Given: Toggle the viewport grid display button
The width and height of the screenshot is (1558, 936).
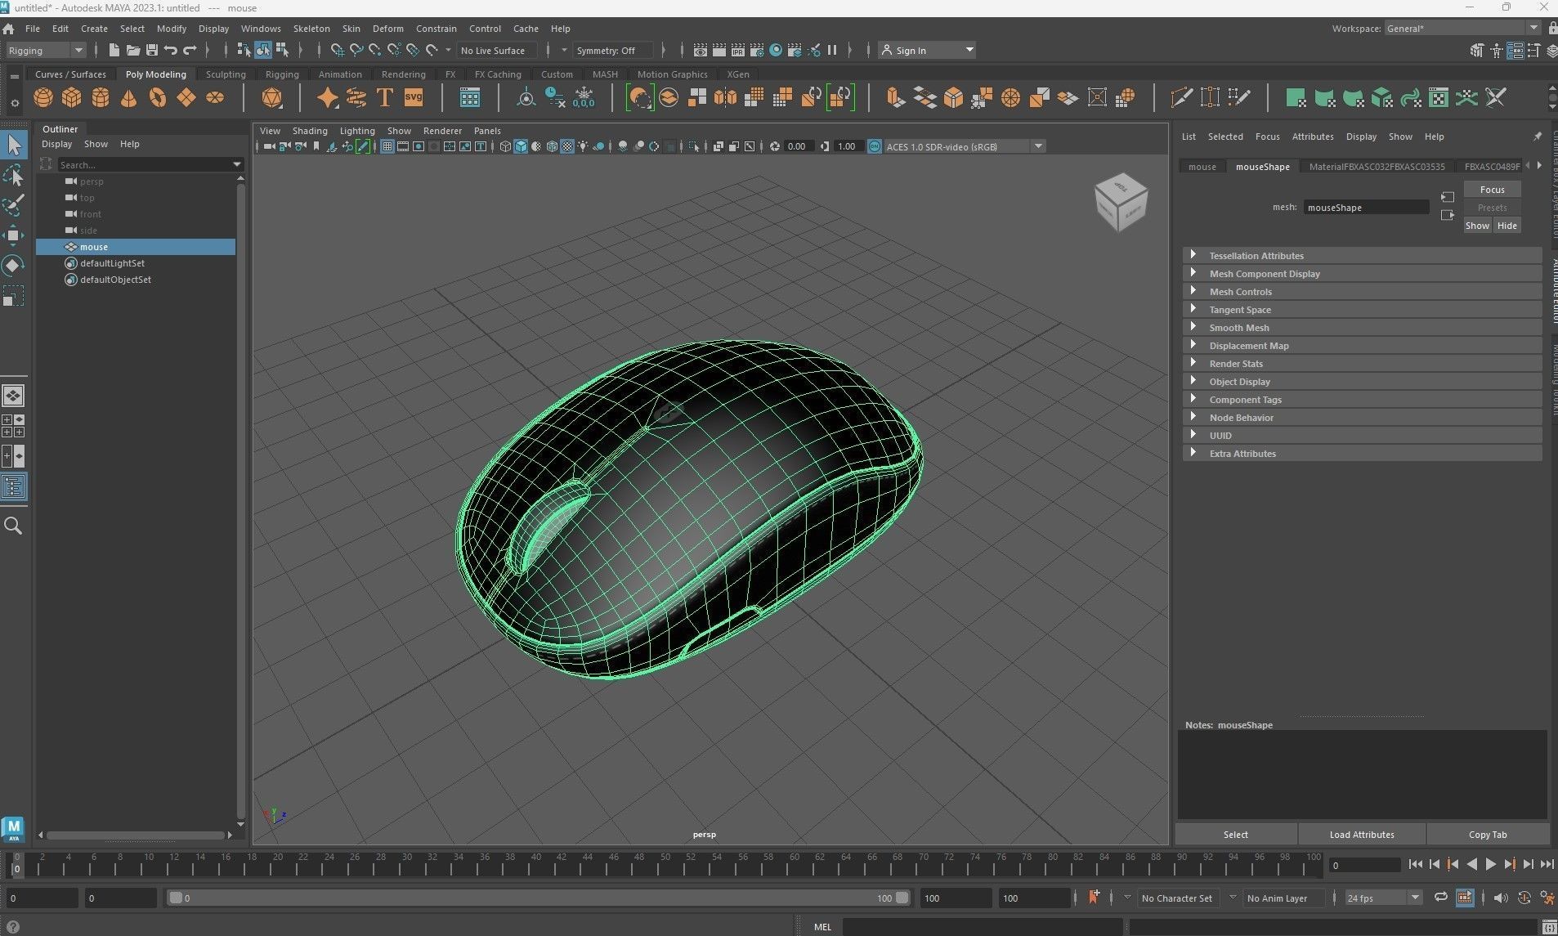Looking at the screenshot, I should 387,147.
